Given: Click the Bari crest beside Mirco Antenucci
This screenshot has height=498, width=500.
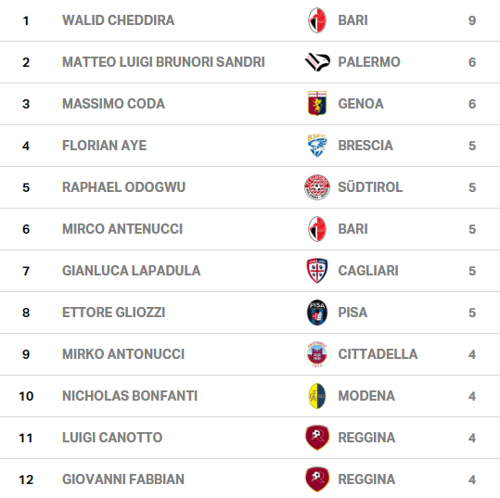Looking at the screenshot, I should (x=317, y=229).
